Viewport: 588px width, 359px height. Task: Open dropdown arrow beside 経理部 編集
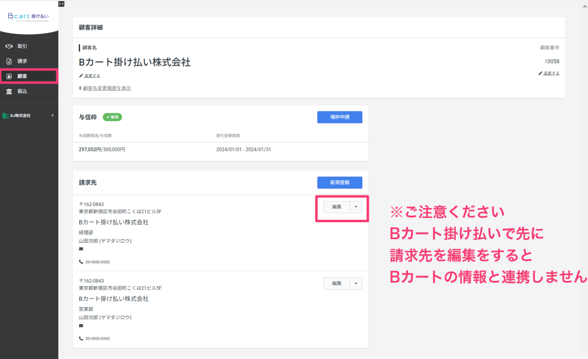click(356, 207)
